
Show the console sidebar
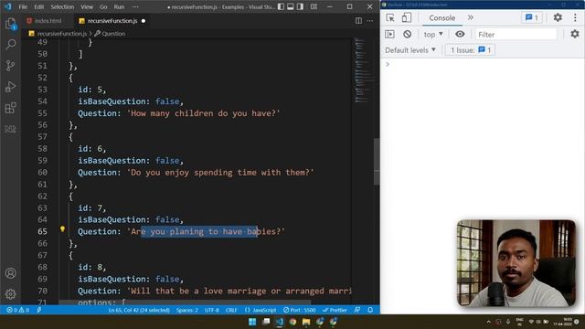[x=389, y=35]
